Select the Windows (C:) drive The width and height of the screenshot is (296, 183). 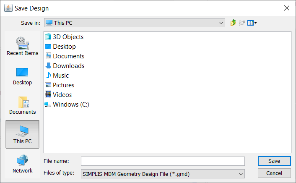tap(70, 105)
